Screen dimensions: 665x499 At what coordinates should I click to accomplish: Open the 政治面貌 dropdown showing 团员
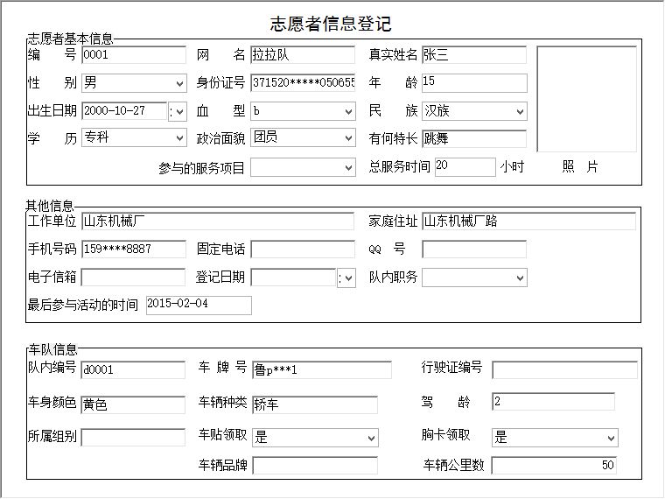303,138
